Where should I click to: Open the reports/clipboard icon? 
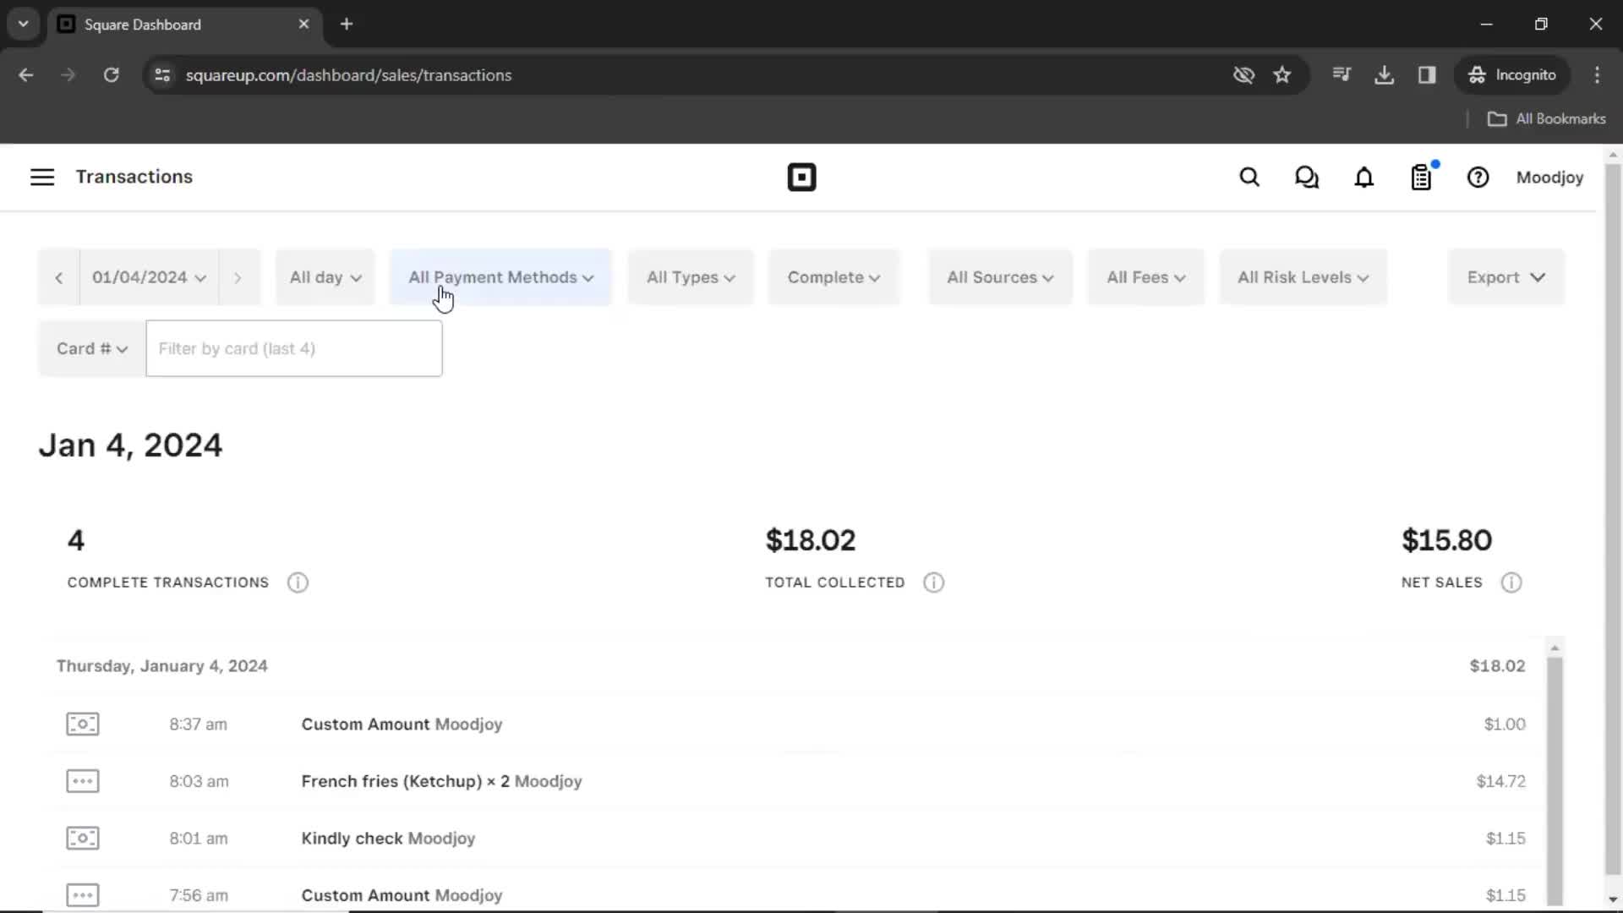click(1421, 178)
